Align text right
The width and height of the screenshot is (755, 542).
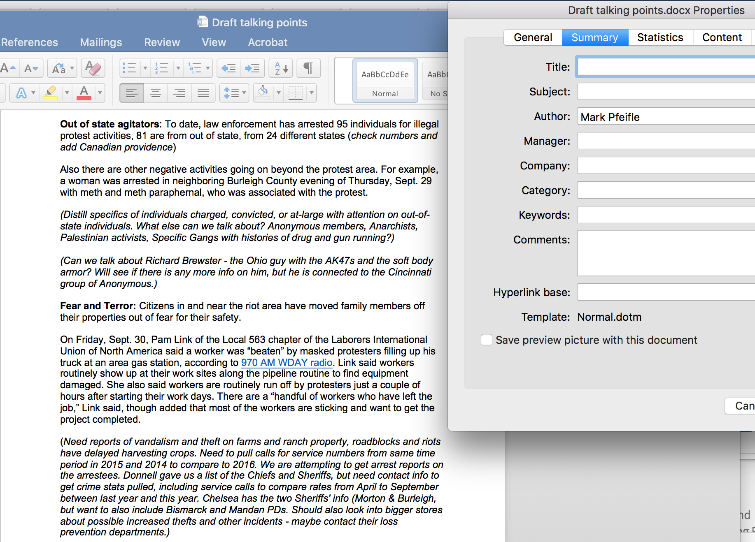(179, 93)
